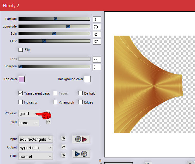Click the Spin slider handle

(x=54, y=34)
